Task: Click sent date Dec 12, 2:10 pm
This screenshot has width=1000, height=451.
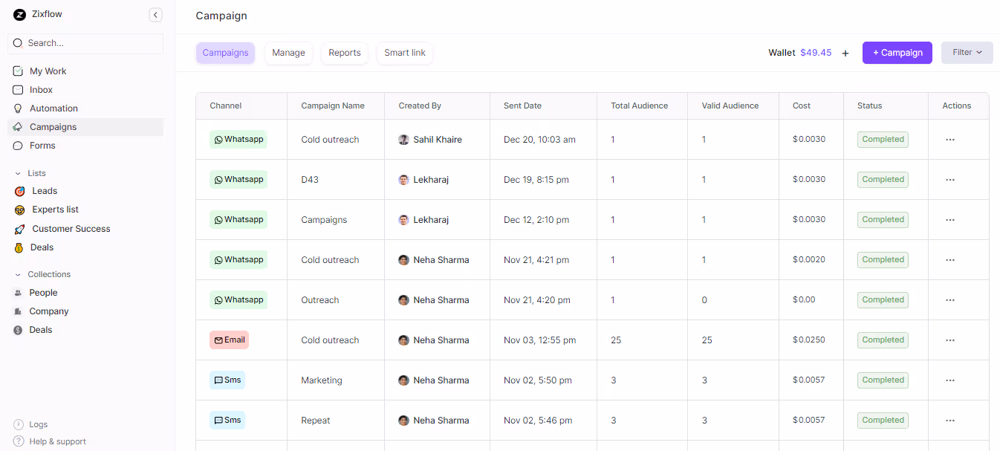Action: (536, 220)
